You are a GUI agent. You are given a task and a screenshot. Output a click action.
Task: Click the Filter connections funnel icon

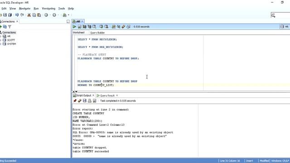(x=10, y=27)
